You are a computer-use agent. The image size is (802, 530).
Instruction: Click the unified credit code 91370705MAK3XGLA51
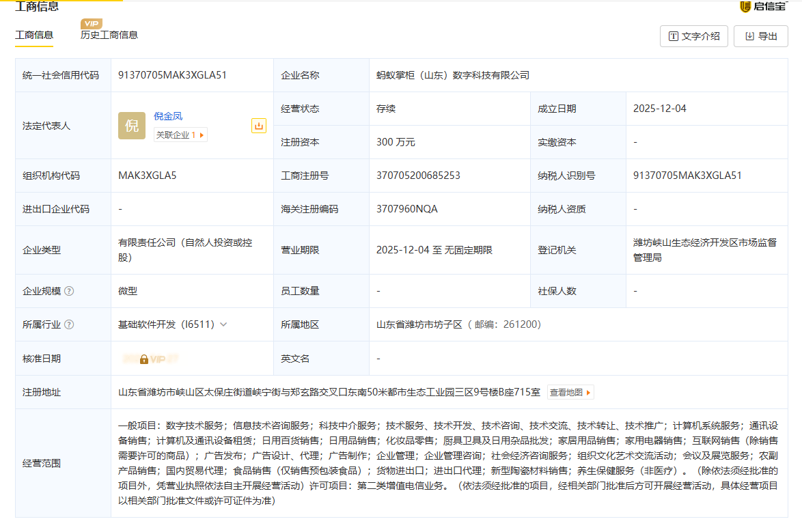172,75
